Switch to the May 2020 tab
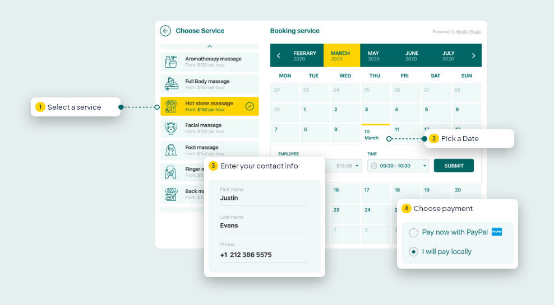The image size is (554, 305). [373, 56]
